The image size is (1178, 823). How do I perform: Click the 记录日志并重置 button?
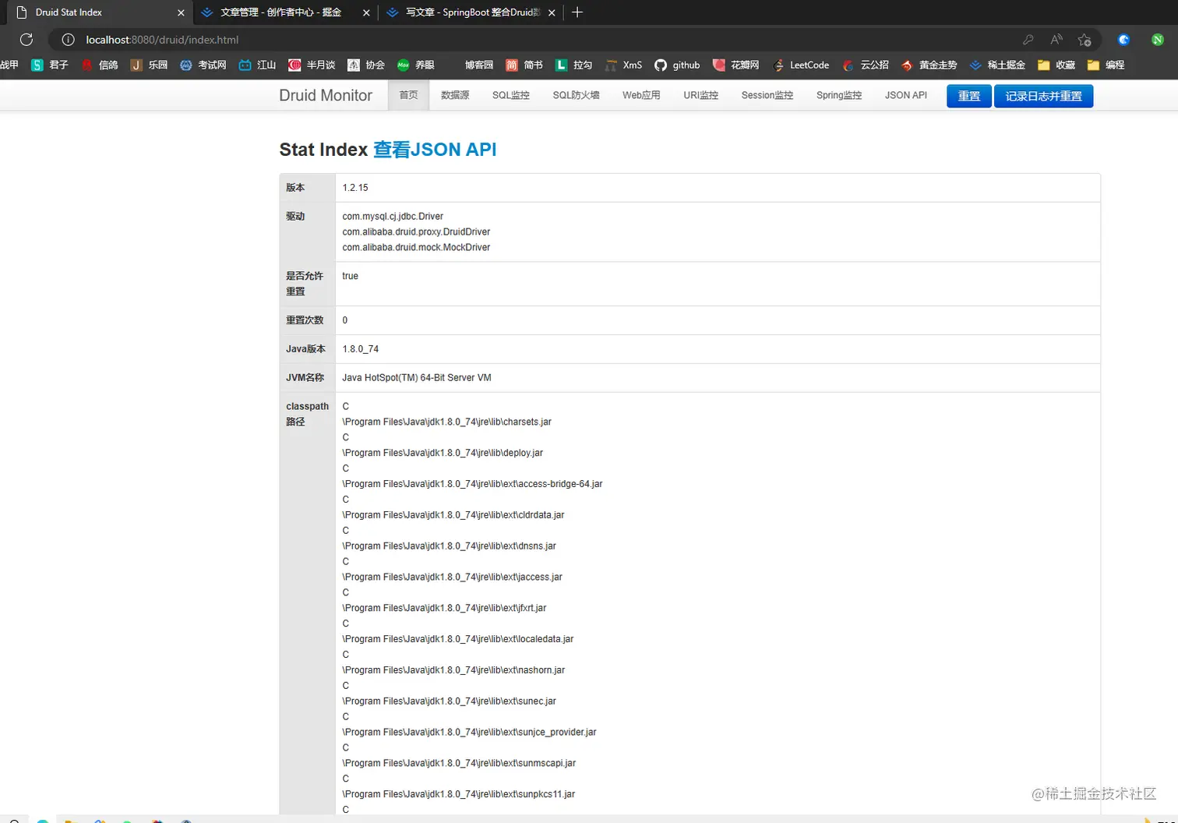tap(1044, 96)
